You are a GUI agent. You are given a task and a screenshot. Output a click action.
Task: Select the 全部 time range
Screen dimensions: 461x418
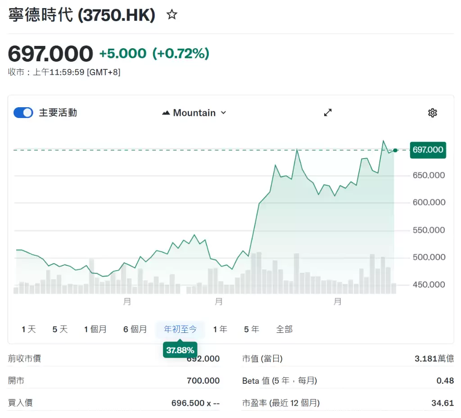click(285, 329)
